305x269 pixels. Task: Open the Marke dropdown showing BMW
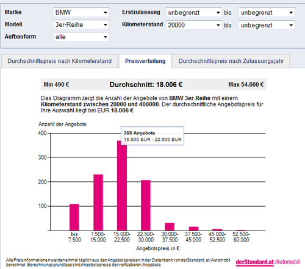(81, 12)
